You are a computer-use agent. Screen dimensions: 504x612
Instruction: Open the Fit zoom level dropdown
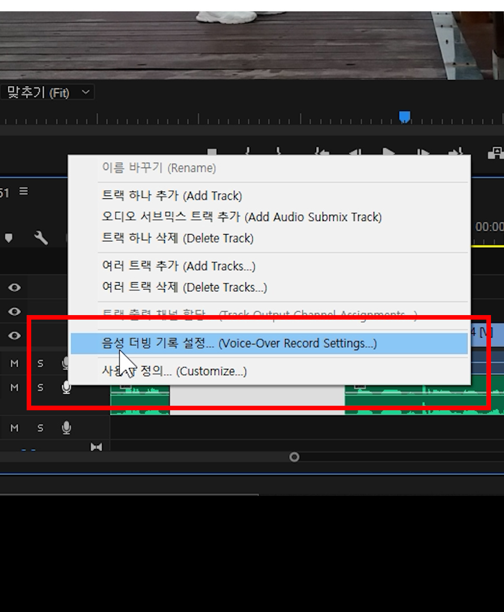(46, 92)
